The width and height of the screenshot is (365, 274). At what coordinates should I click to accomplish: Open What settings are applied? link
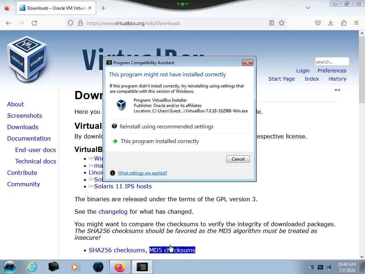pos(143,173)
